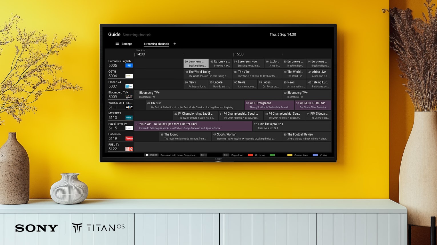Select the FUEL TV 5122 channel logo

point(129,149)
